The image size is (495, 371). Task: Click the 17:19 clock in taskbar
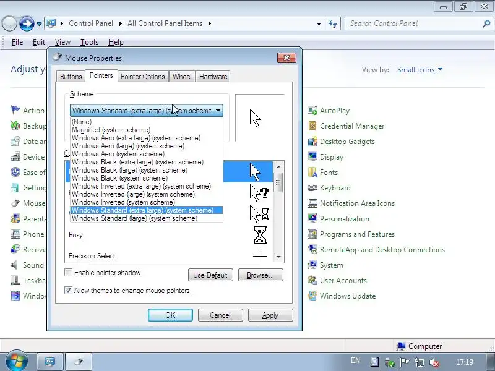(x=465, y=362)
